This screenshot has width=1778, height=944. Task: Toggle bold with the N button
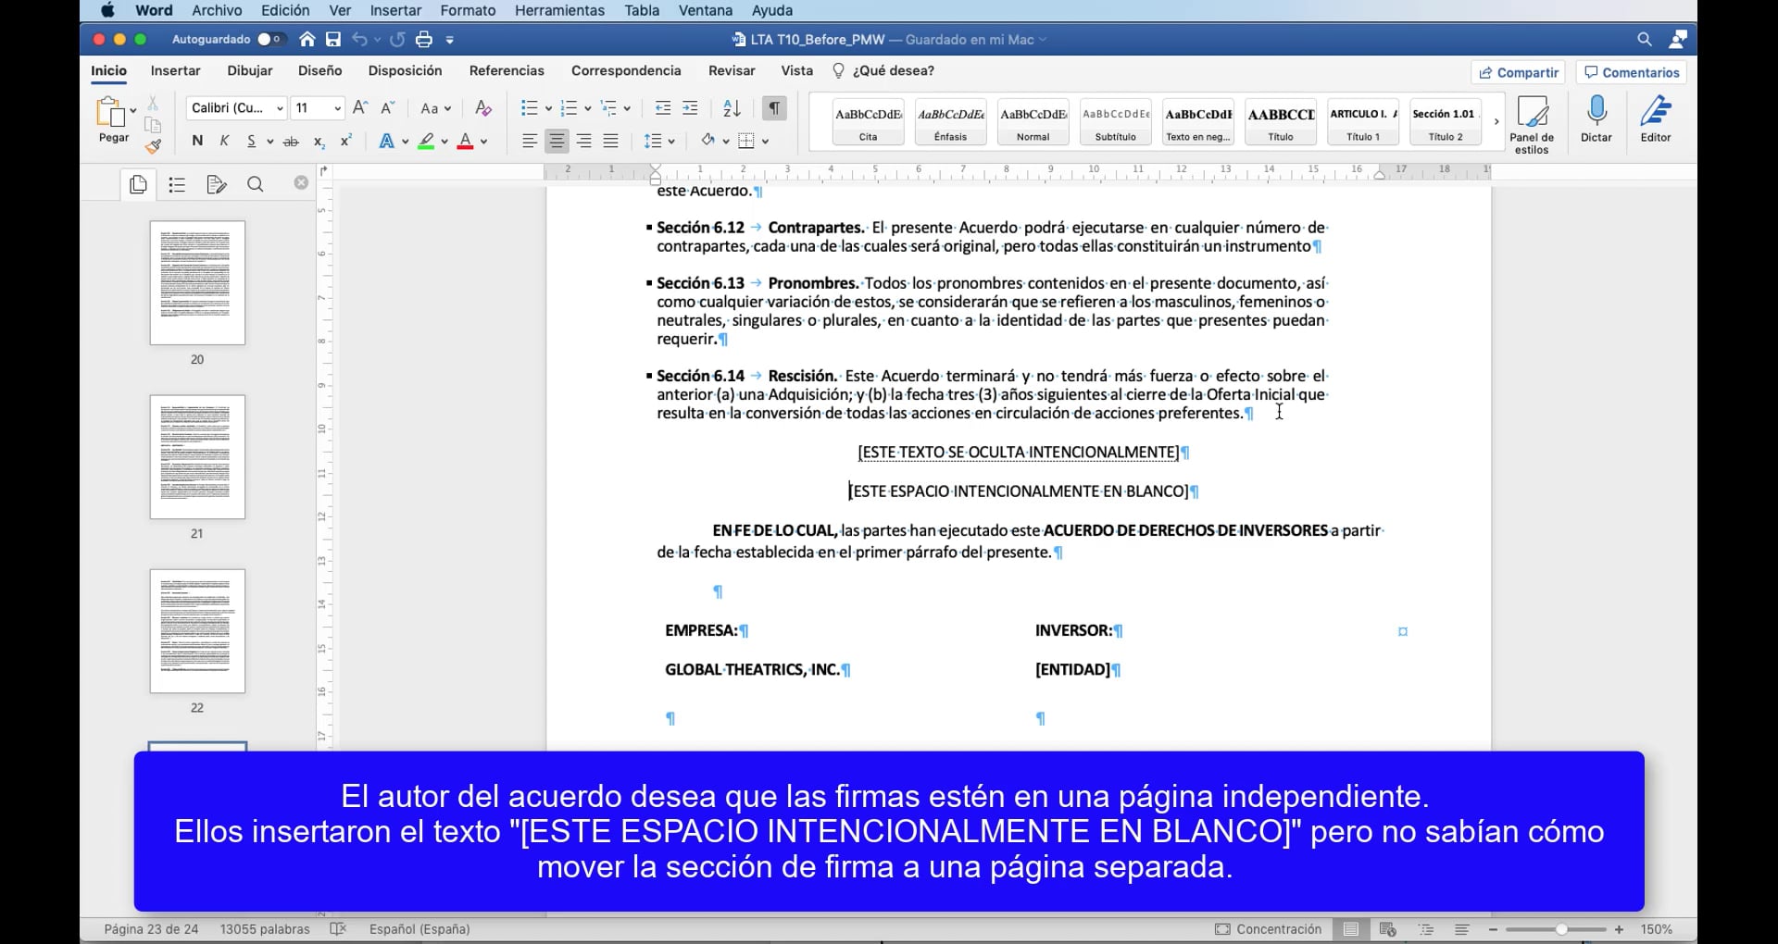pyautogui.click(x=196, y=141)
